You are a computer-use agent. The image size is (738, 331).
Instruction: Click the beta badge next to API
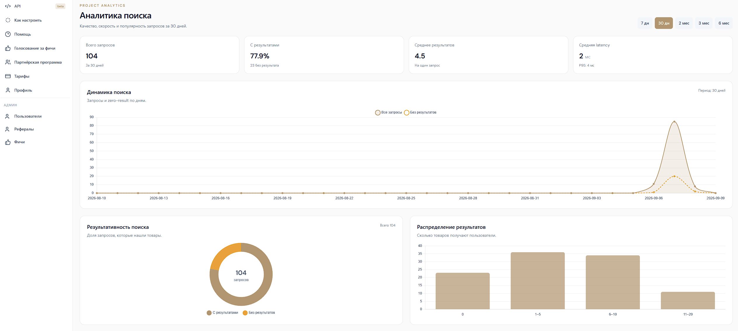pyautogui.click(x=60, y=6)
